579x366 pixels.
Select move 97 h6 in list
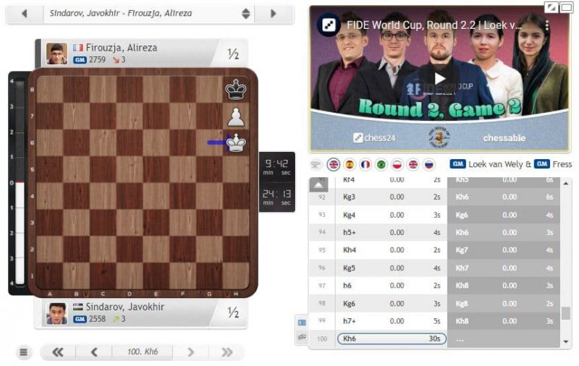tap(392, 286)
